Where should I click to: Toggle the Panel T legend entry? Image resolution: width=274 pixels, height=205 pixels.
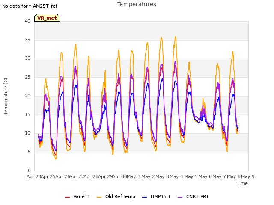pyautogui.click(x=77, y=196)
